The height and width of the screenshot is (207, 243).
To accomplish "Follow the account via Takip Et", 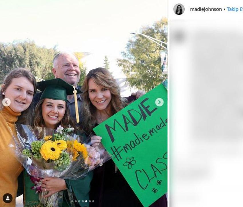I will [x=235, y=9].
